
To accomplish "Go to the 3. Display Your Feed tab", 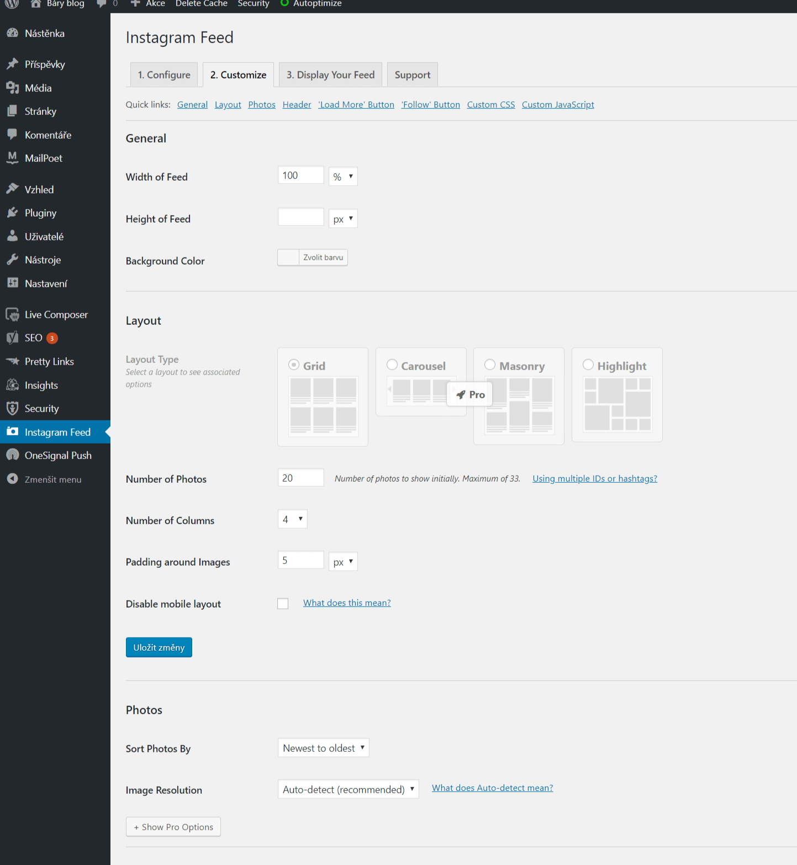I will click(x=330, y=75).
